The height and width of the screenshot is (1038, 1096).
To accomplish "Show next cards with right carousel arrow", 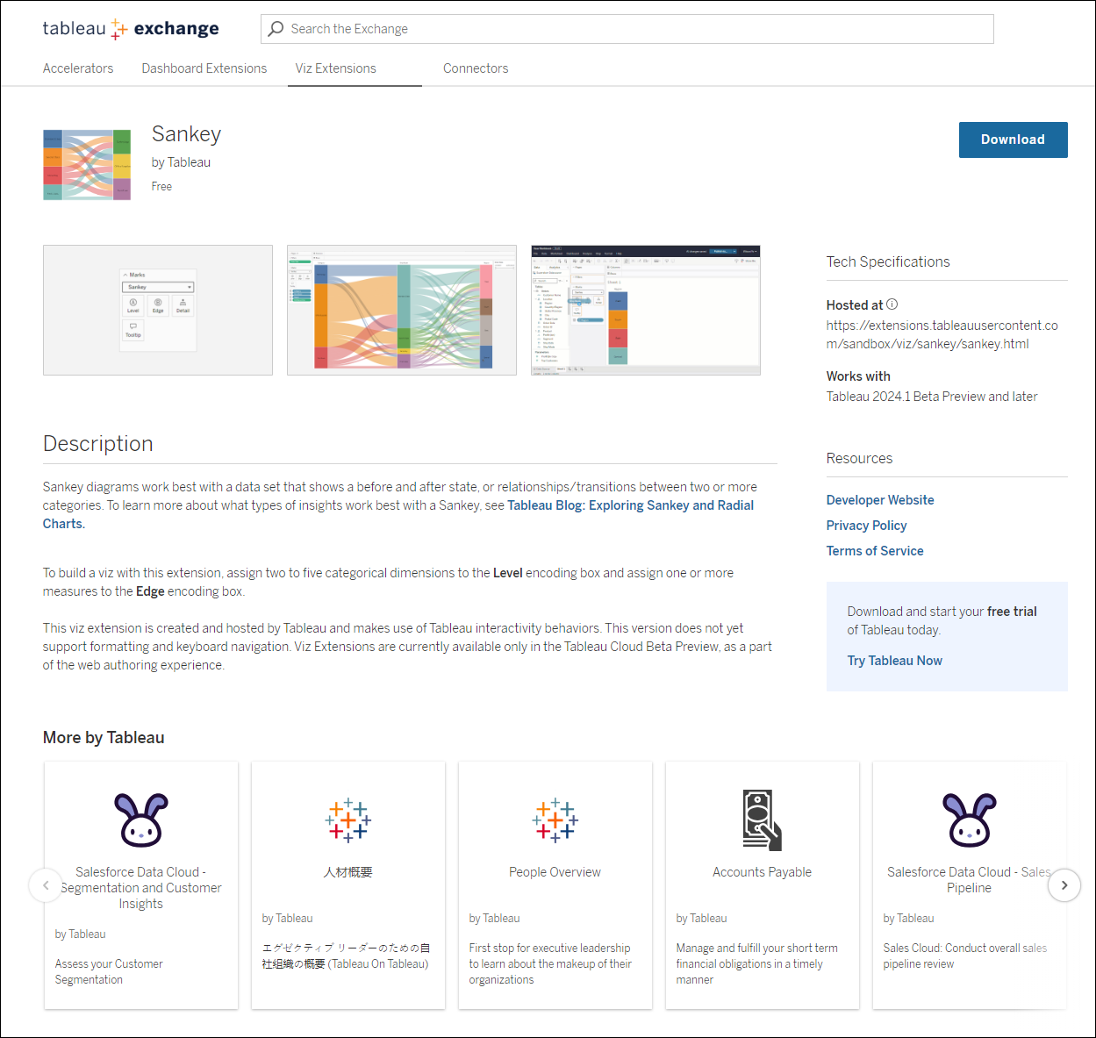I will click(x=1064, y=885).
